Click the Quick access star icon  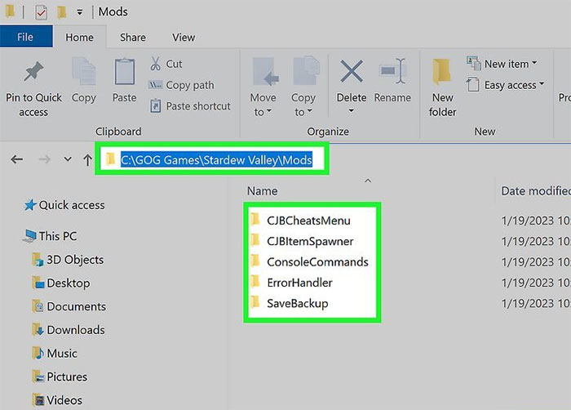point(30,205)
